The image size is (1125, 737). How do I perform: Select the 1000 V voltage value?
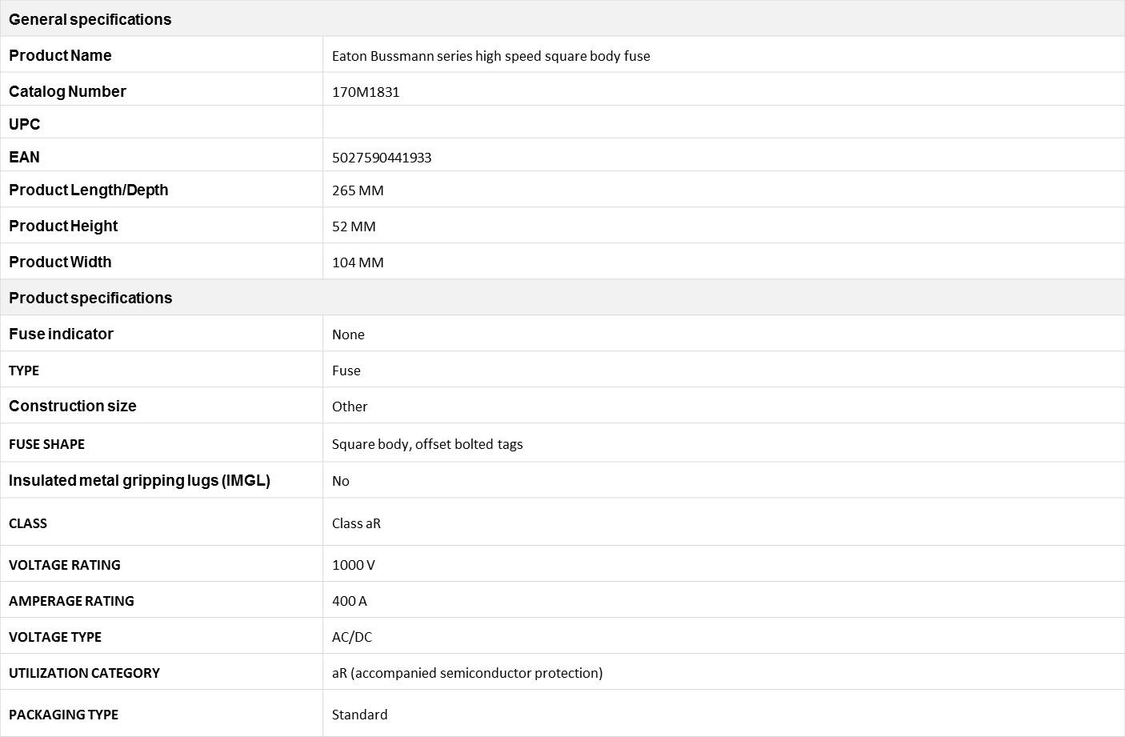click(x=354, y=565)
